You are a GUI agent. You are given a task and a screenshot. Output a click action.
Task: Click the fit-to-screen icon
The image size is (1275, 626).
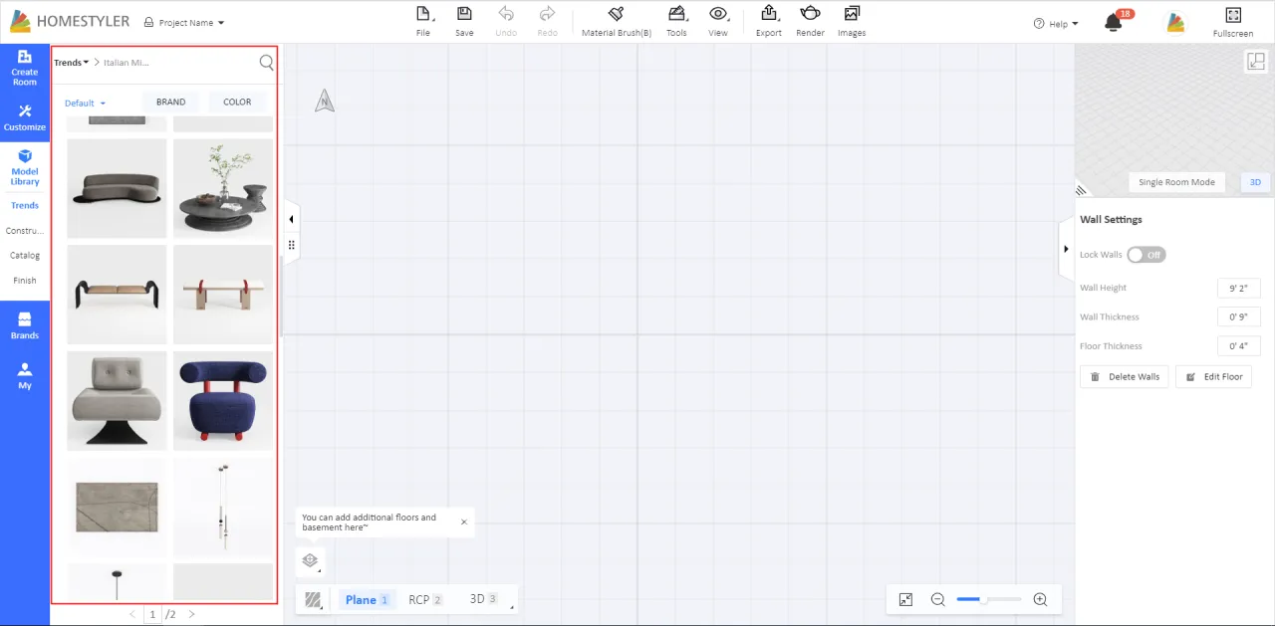[x=905, y=599]
